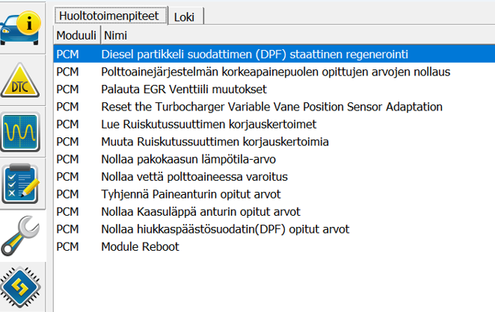Switch to the Loki tab
This screenshot has height=312, width=495.
click(187, 16)
